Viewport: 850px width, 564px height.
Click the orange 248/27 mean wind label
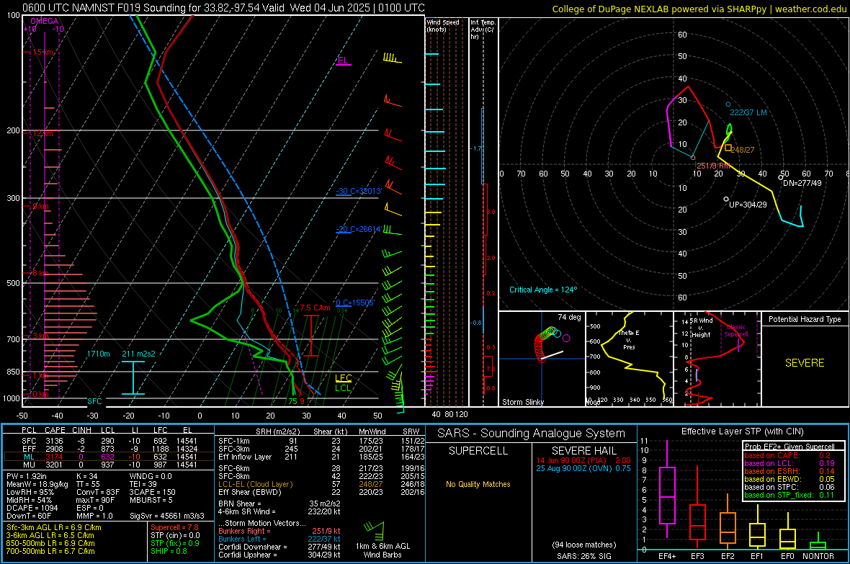click(742, 150)
